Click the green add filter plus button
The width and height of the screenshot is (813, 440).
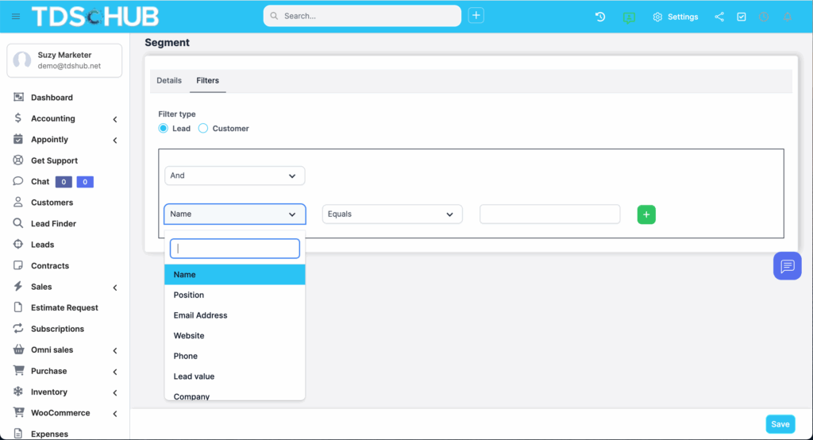pyautogui.click(x=646, y=214)
